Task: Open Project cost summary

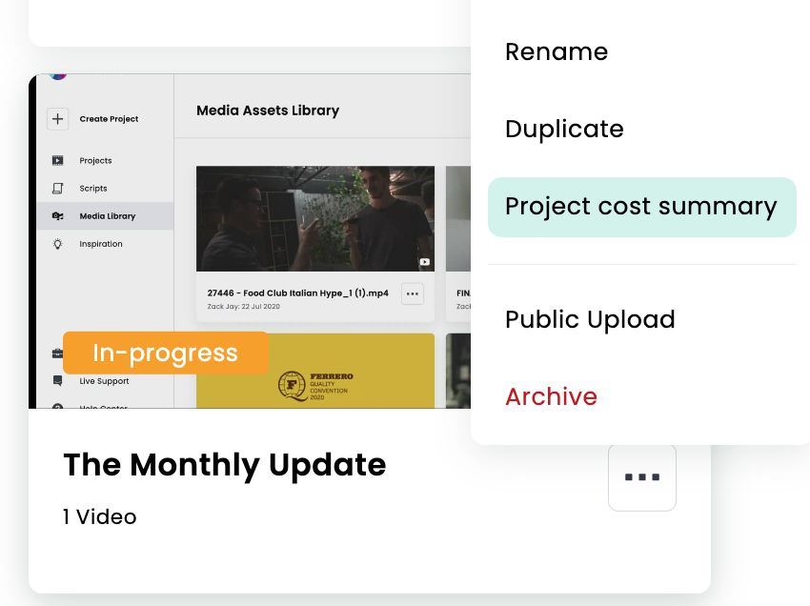Action: (641, 207)
